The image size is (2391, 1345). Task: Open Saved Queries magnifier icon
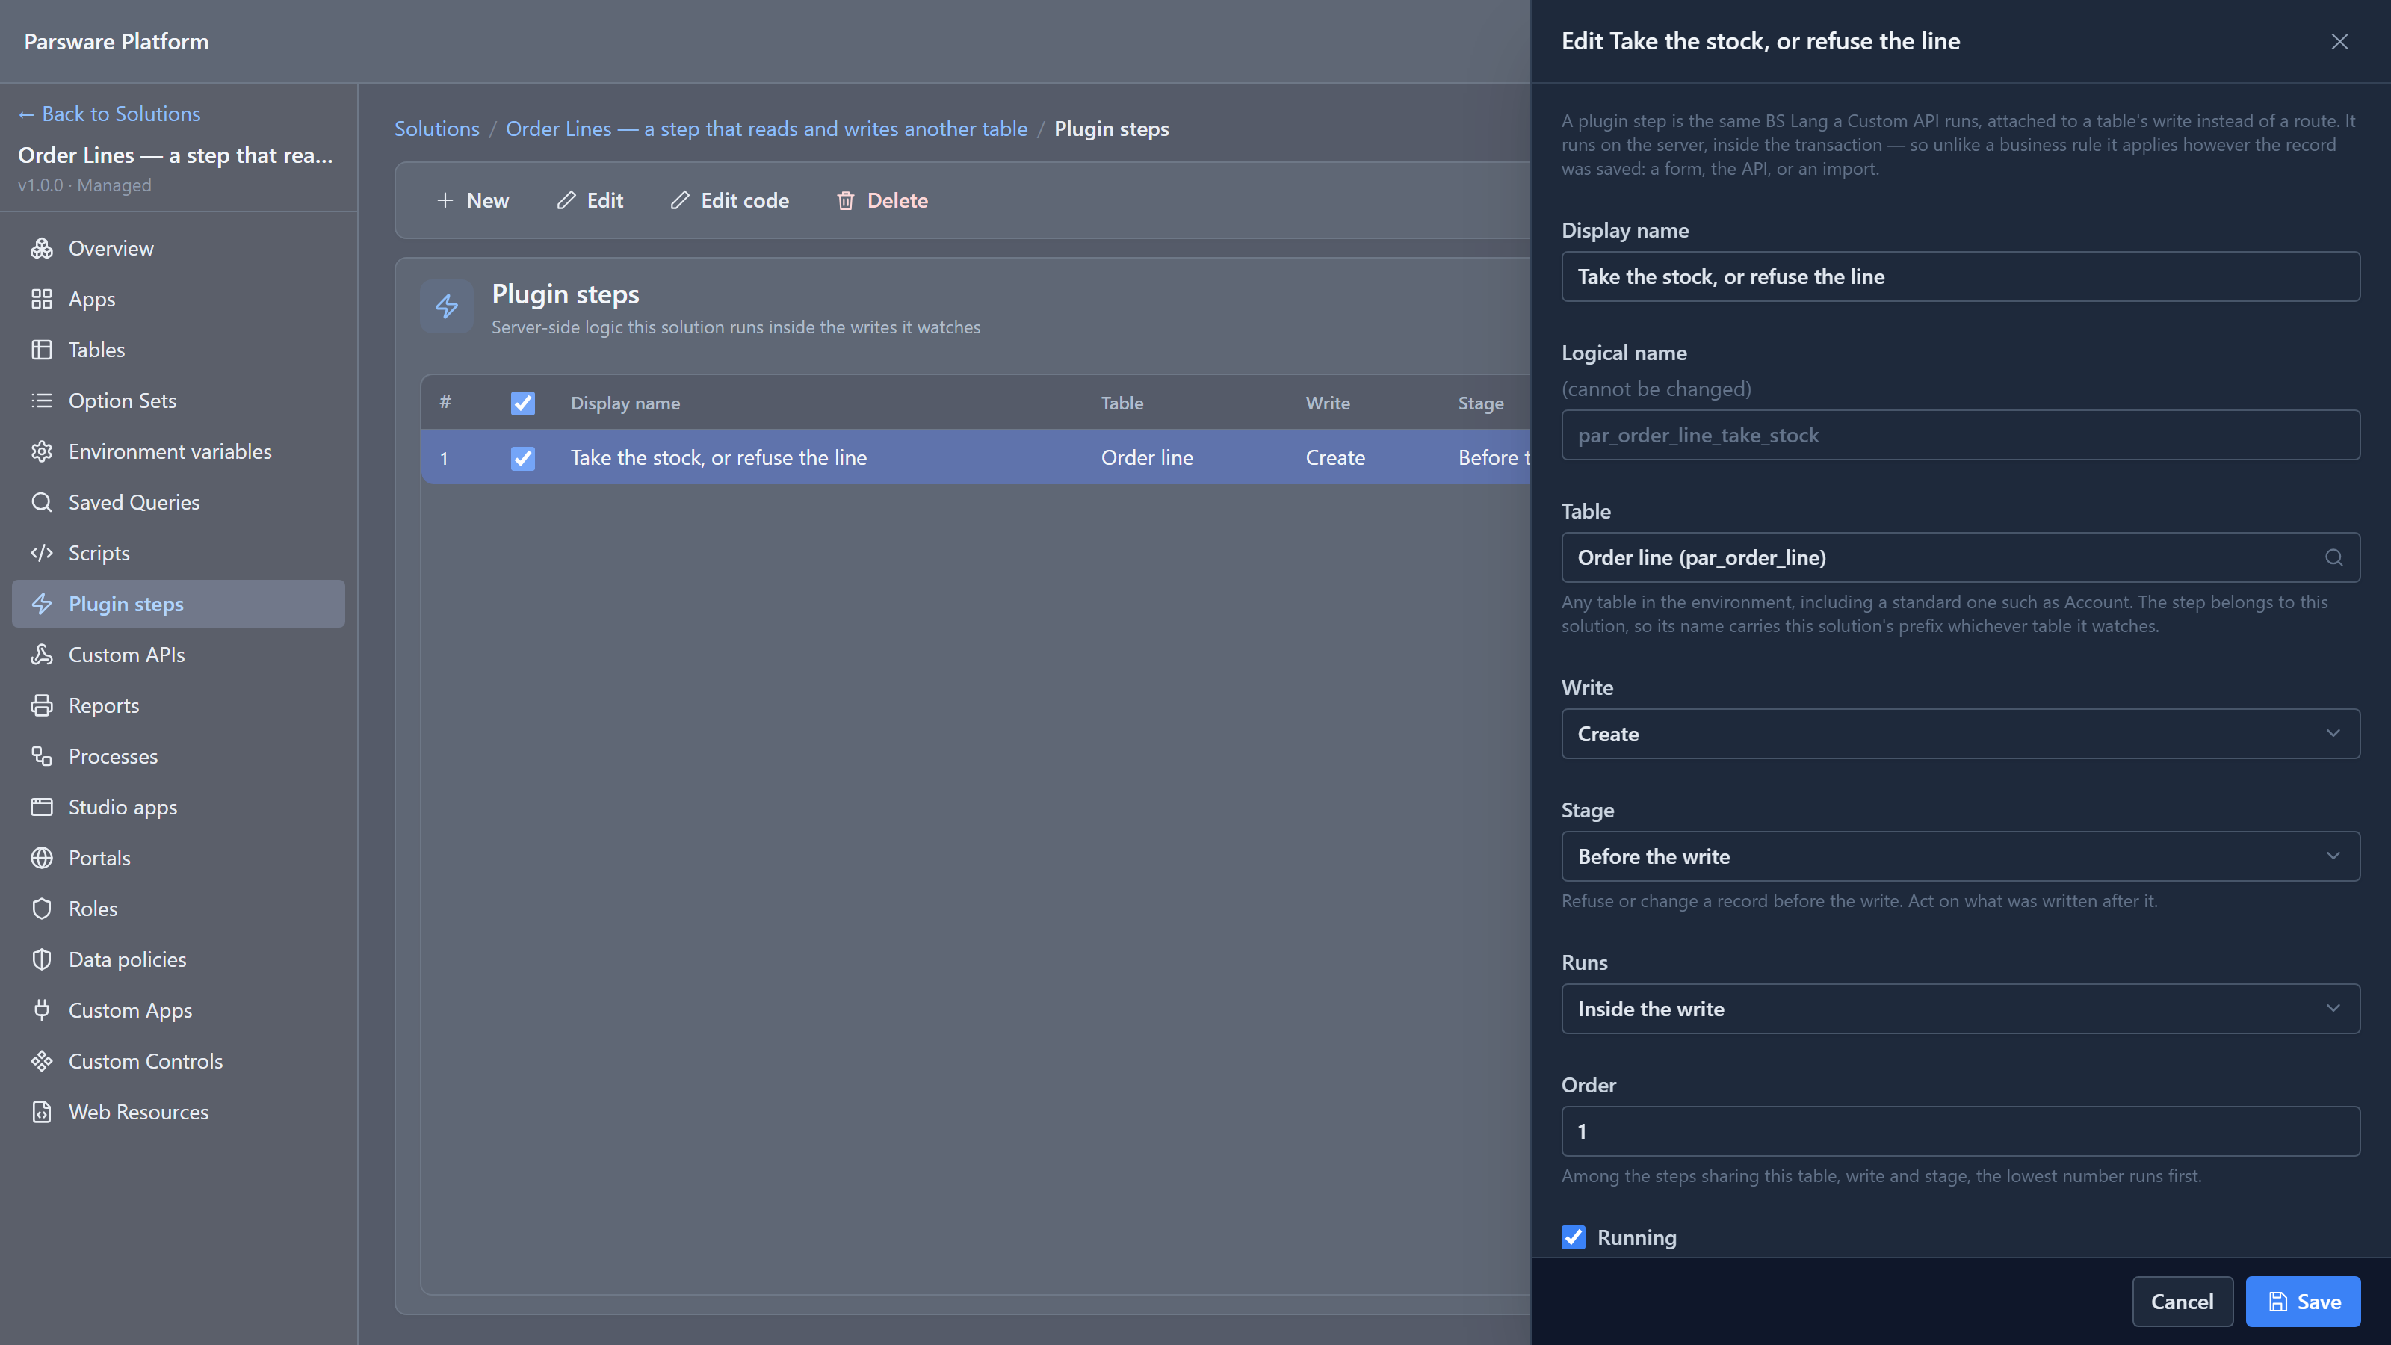pyautogui.click(x=42, y=502)
